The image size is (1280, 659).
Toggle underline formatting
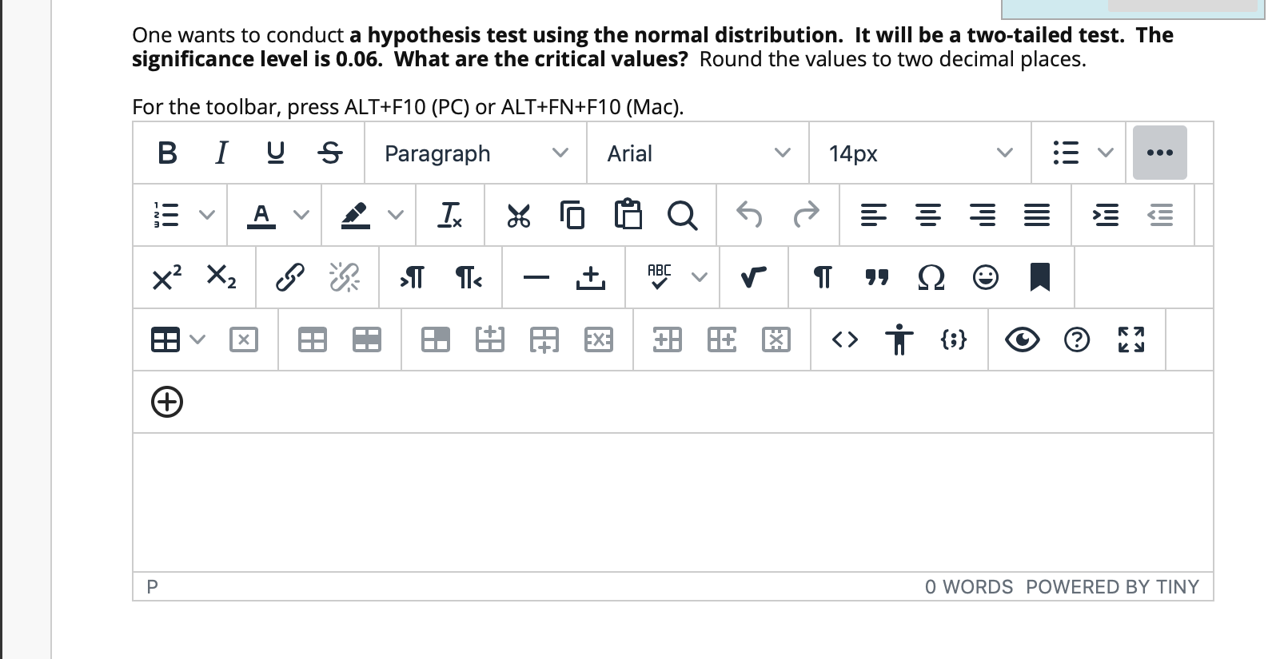(275, 153)
